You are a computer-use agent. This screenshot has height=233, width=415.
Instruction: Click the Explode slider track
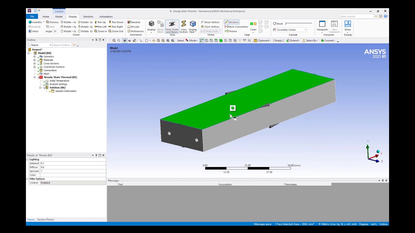point(299,24)
